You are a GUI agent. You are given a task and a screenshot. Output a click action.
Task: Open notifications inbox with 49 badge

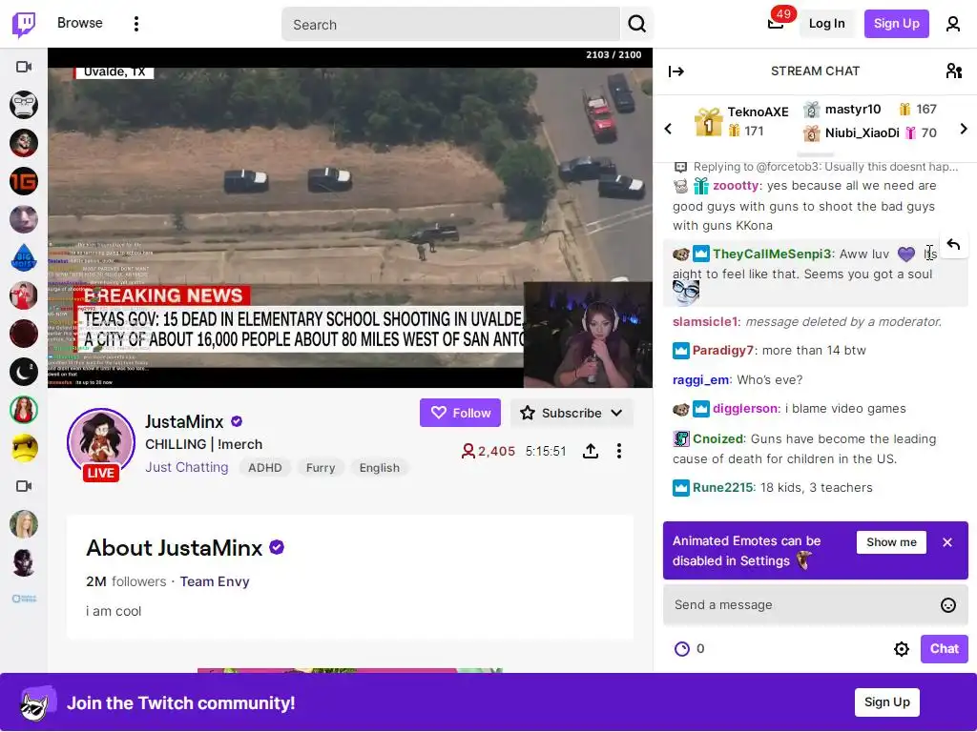point(776,24)
